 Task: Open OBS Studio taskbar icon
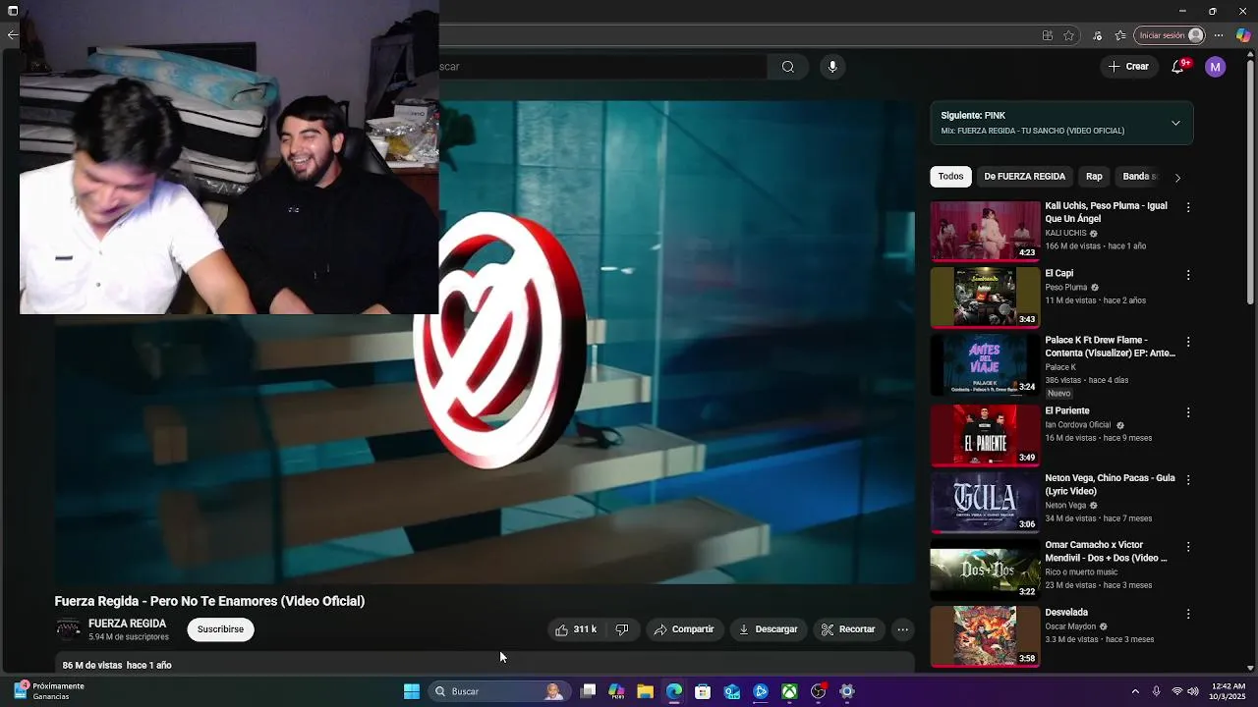818,691
